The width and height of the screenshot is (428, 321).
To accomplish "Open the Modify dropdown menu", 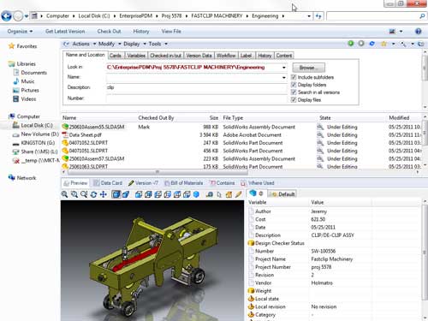I will 110,44.
